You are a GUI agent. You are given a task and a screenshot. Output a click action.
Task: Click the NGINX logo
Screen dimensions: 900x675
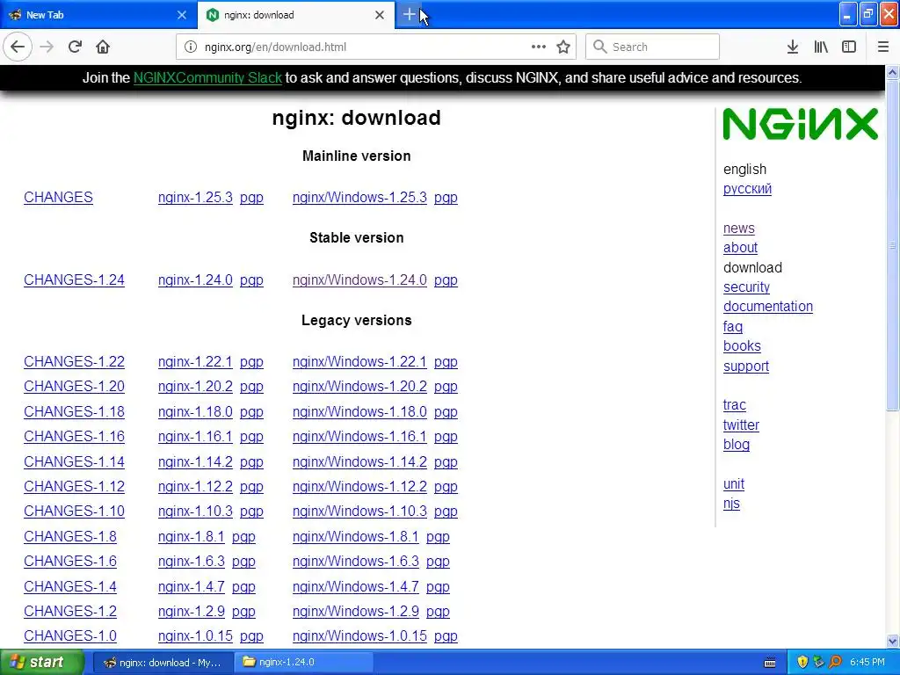[800, 124]
